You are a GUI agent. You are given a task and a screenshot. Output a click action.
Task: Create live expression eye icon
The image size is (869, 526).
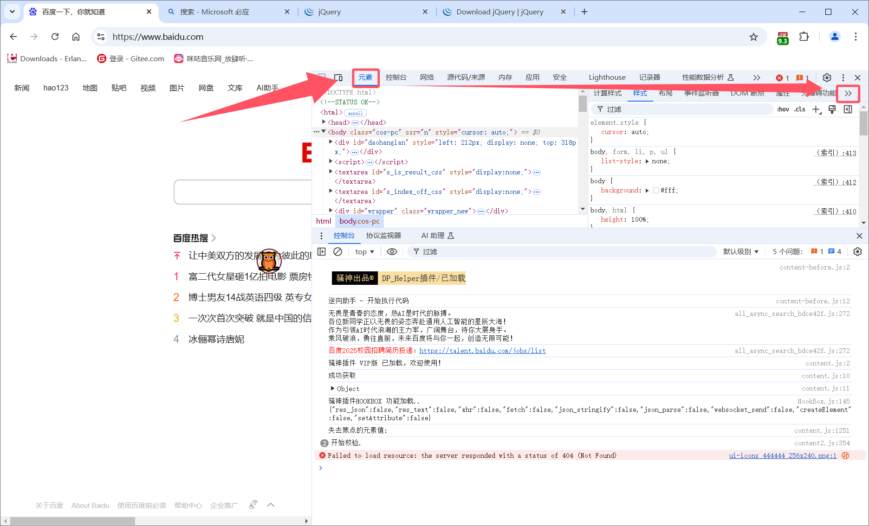[392, 251]
